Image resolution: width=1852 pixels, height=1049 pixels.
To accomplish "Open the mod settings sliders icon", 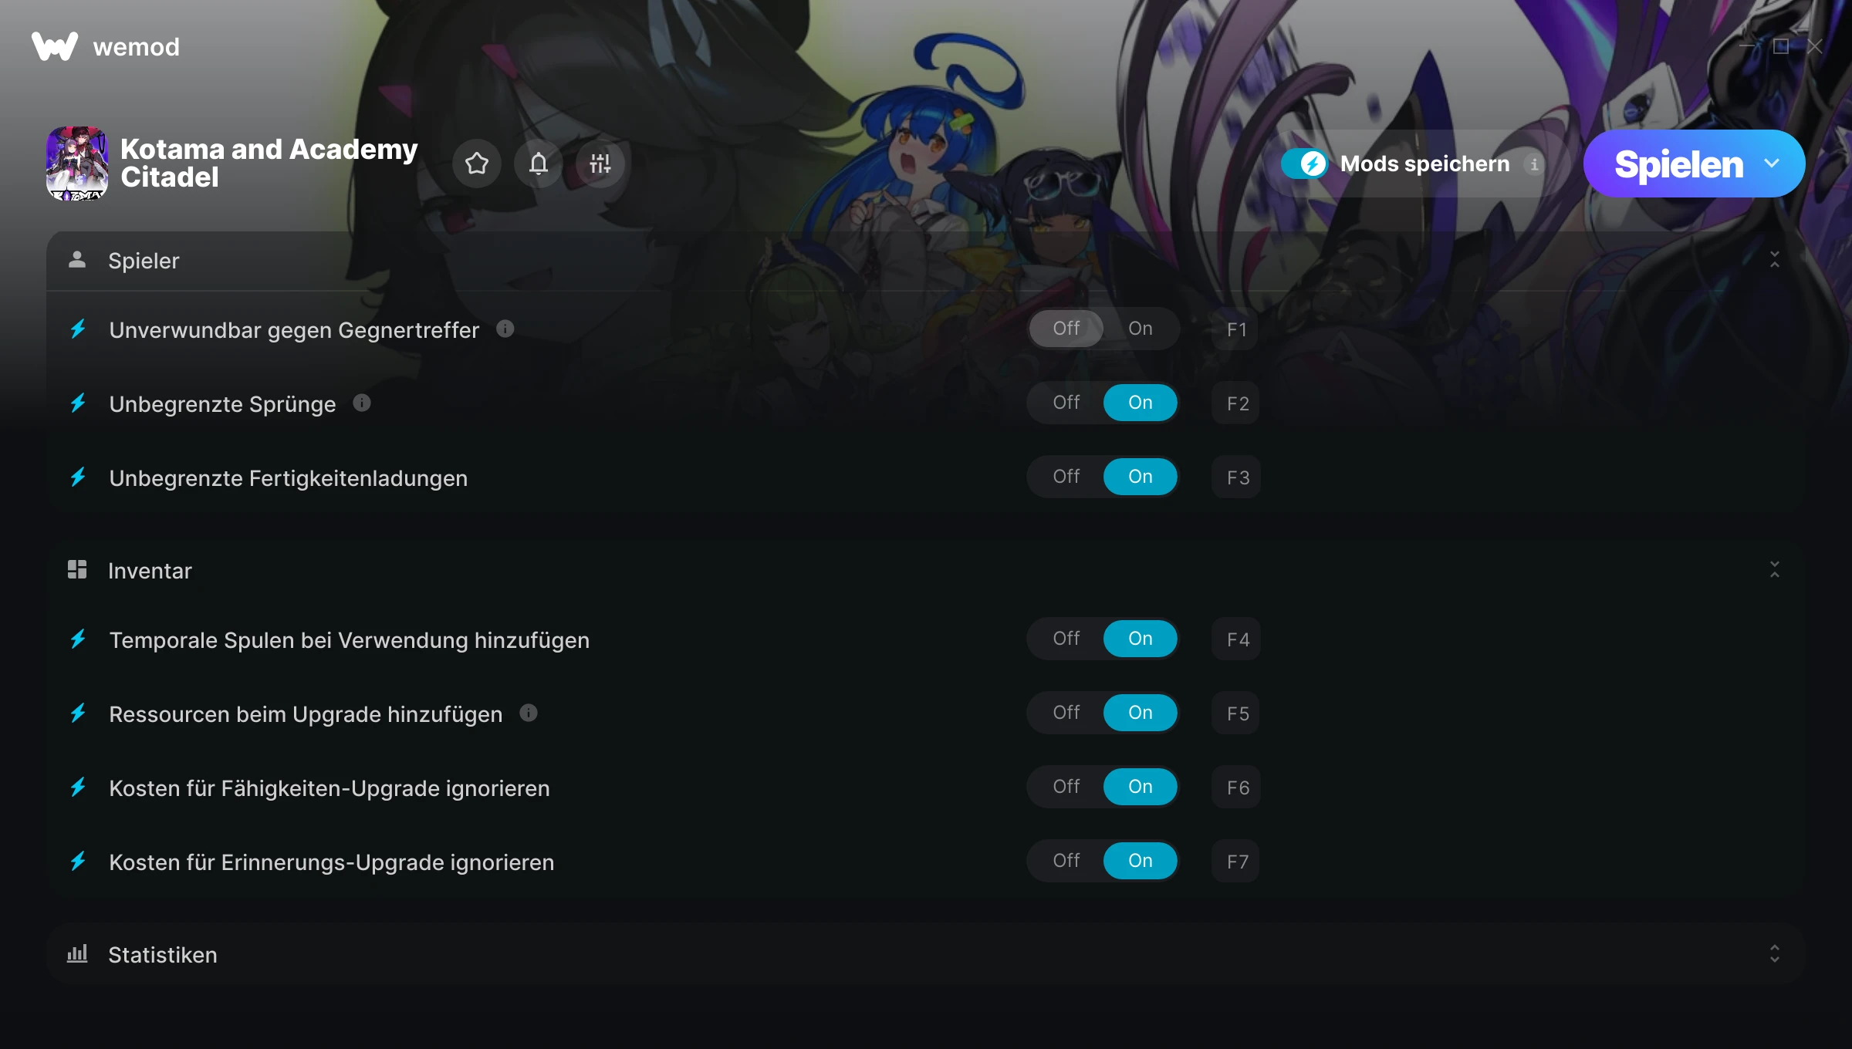I will point(600,164).
